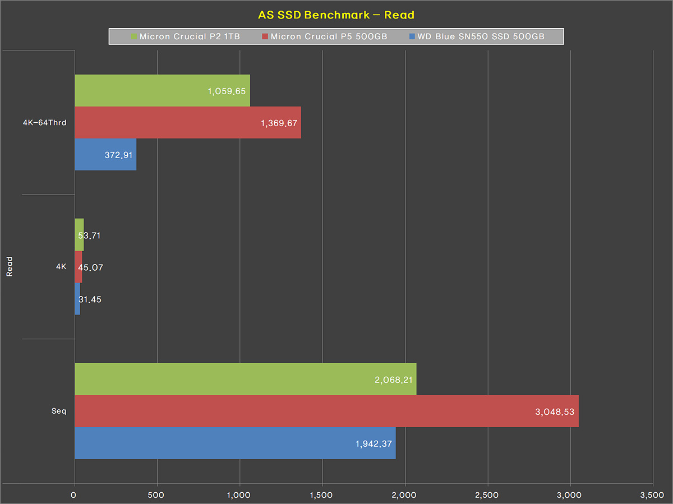Click the green Seq bar labeled 2,068.21
The image size is (673, 504).
pos(246,379)
